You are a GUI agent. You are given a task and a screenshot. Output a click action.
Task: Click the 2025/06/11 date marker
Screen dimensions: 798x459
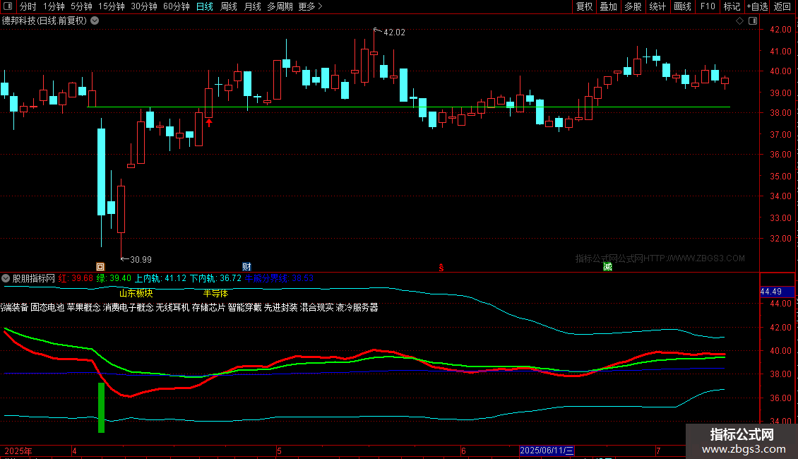coord(547,451)
